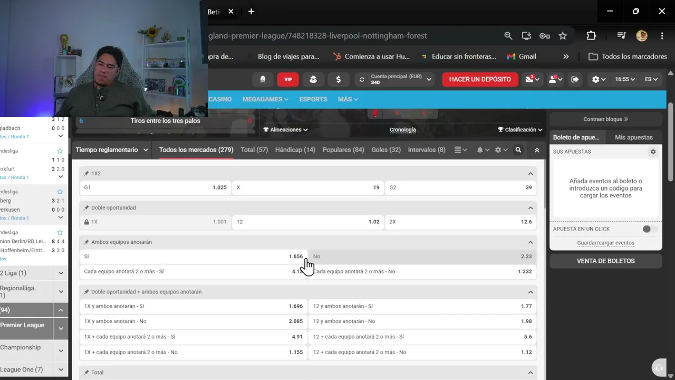Image resolution: width=675 pixels, height=380 pixels.
Task: Open the Cronología link
Action: [403, 130]
